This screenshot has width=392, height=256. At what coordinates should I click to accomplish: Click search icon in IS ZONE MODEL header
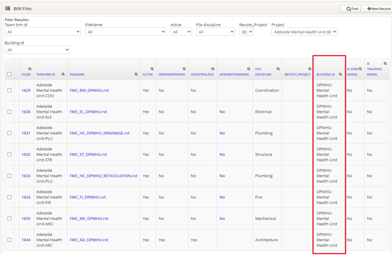coord(360,69)
